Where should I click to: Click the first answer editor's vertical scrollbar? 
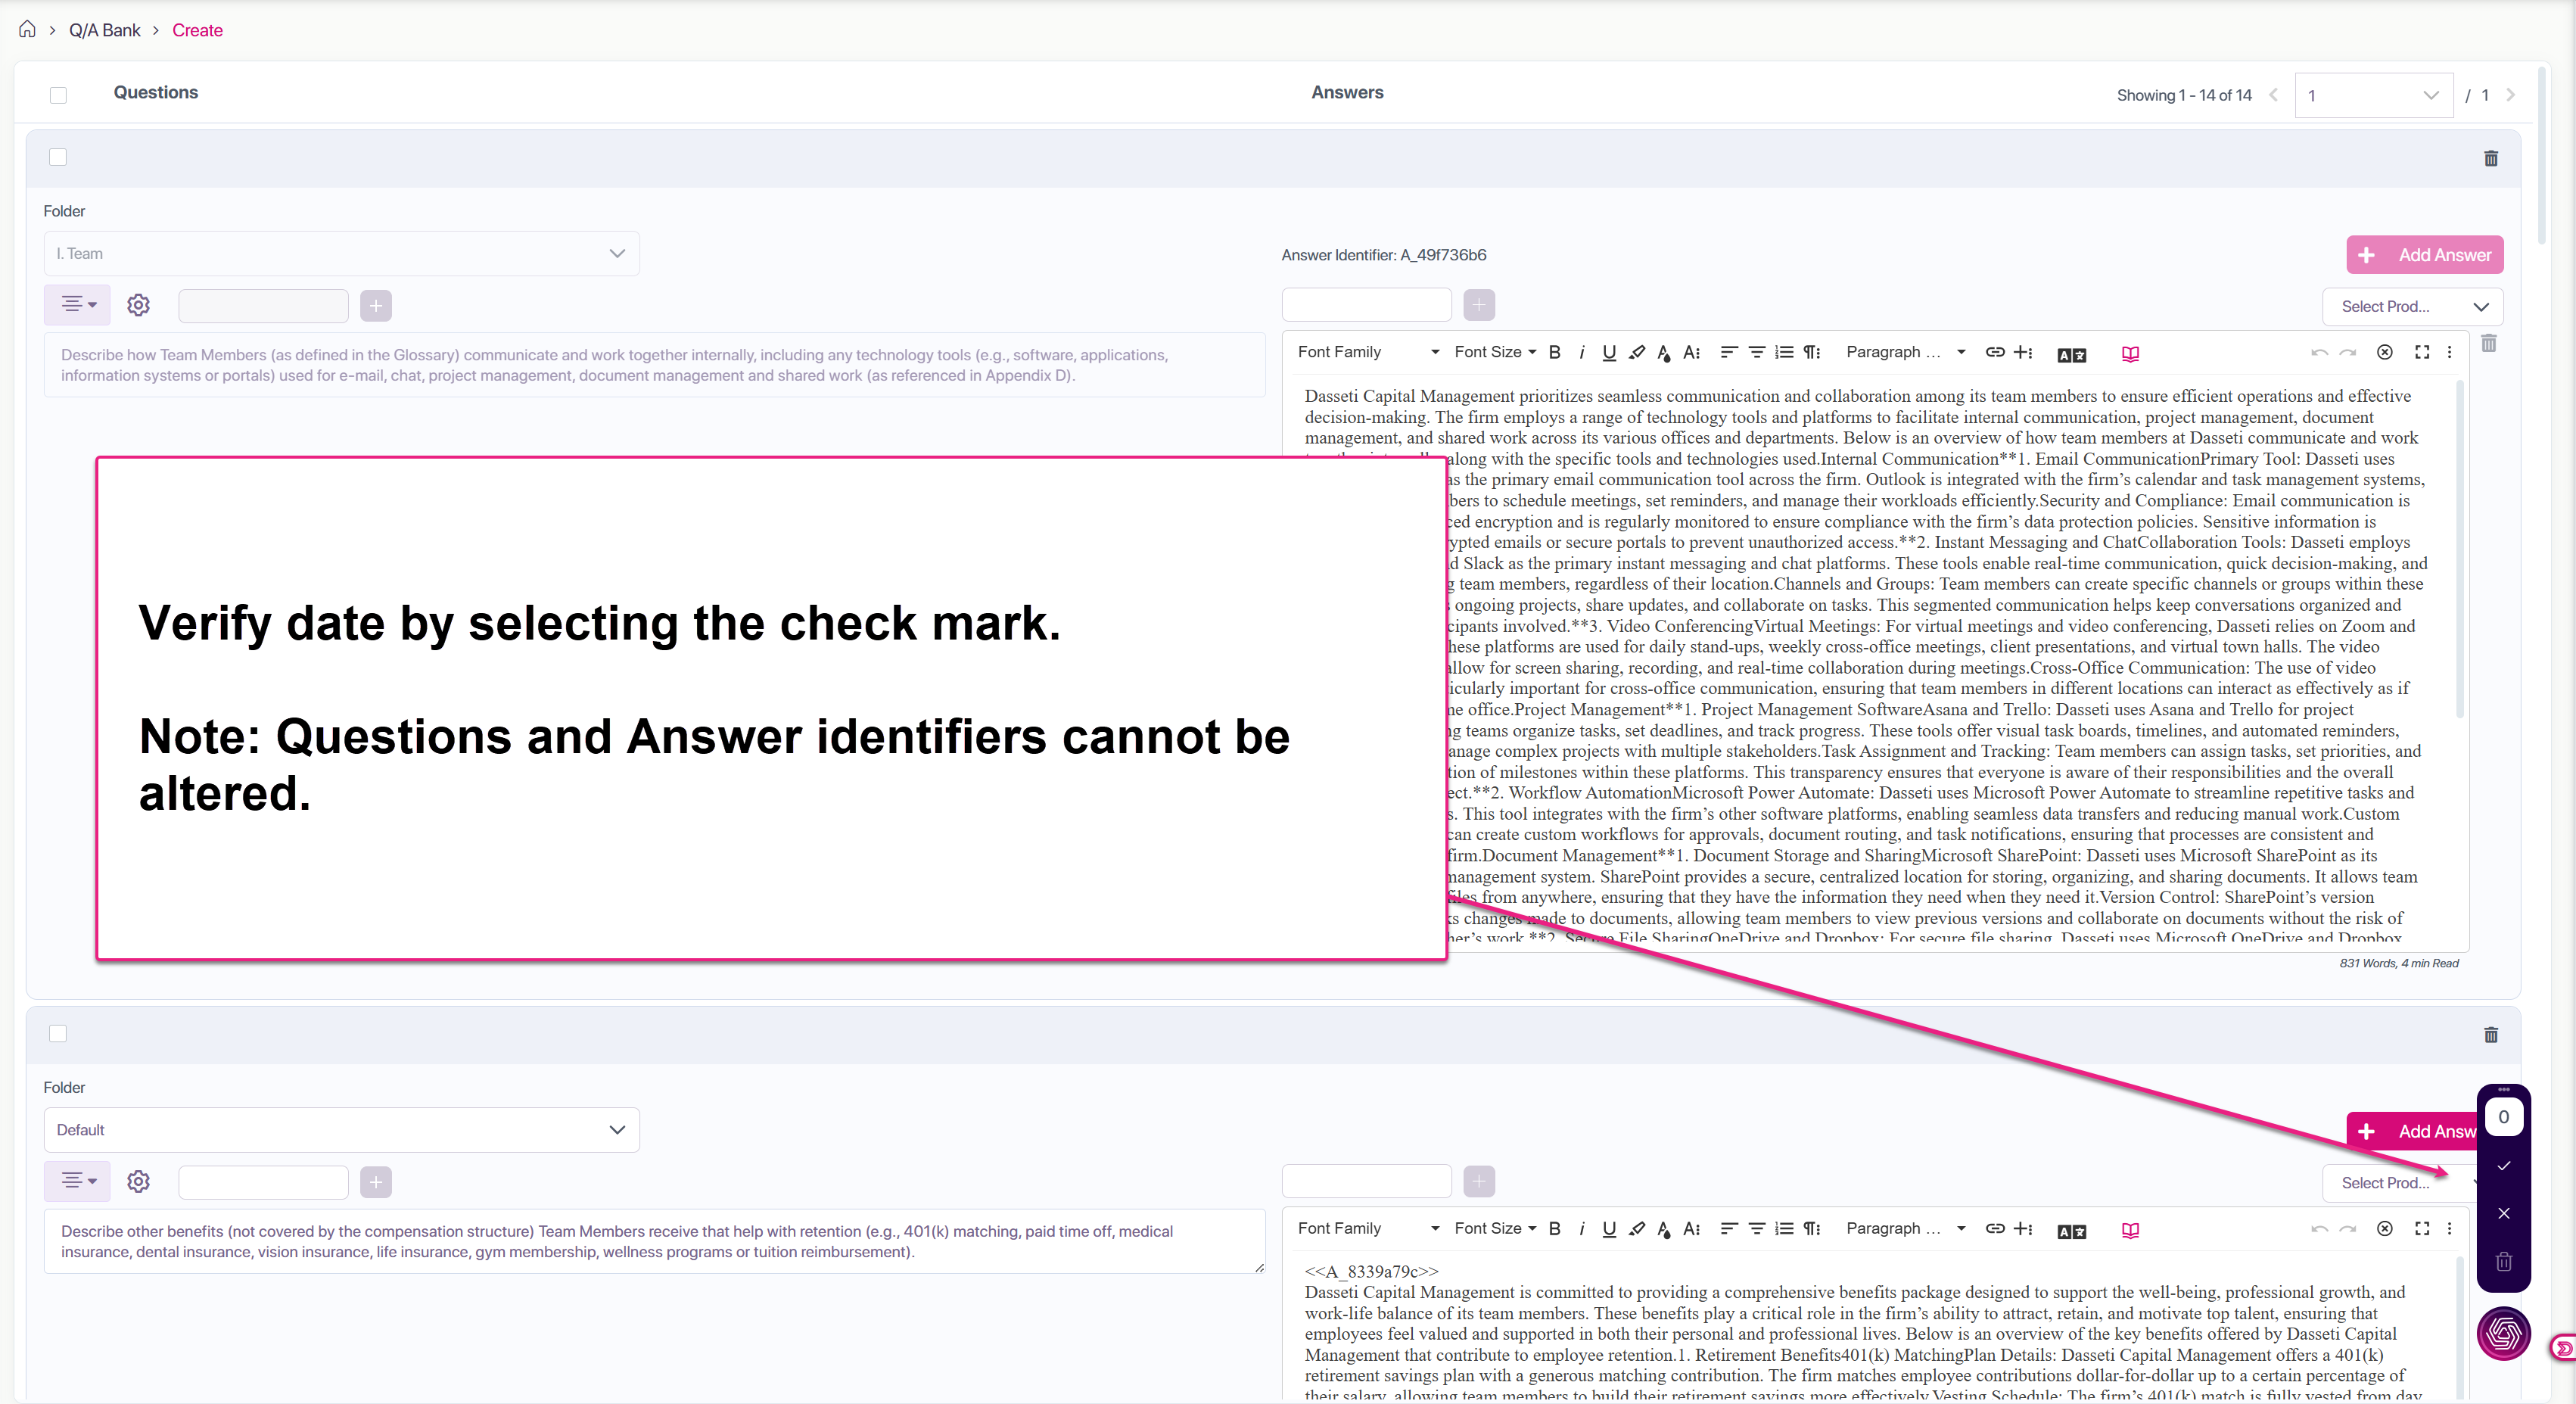(x=2460, y=550)
